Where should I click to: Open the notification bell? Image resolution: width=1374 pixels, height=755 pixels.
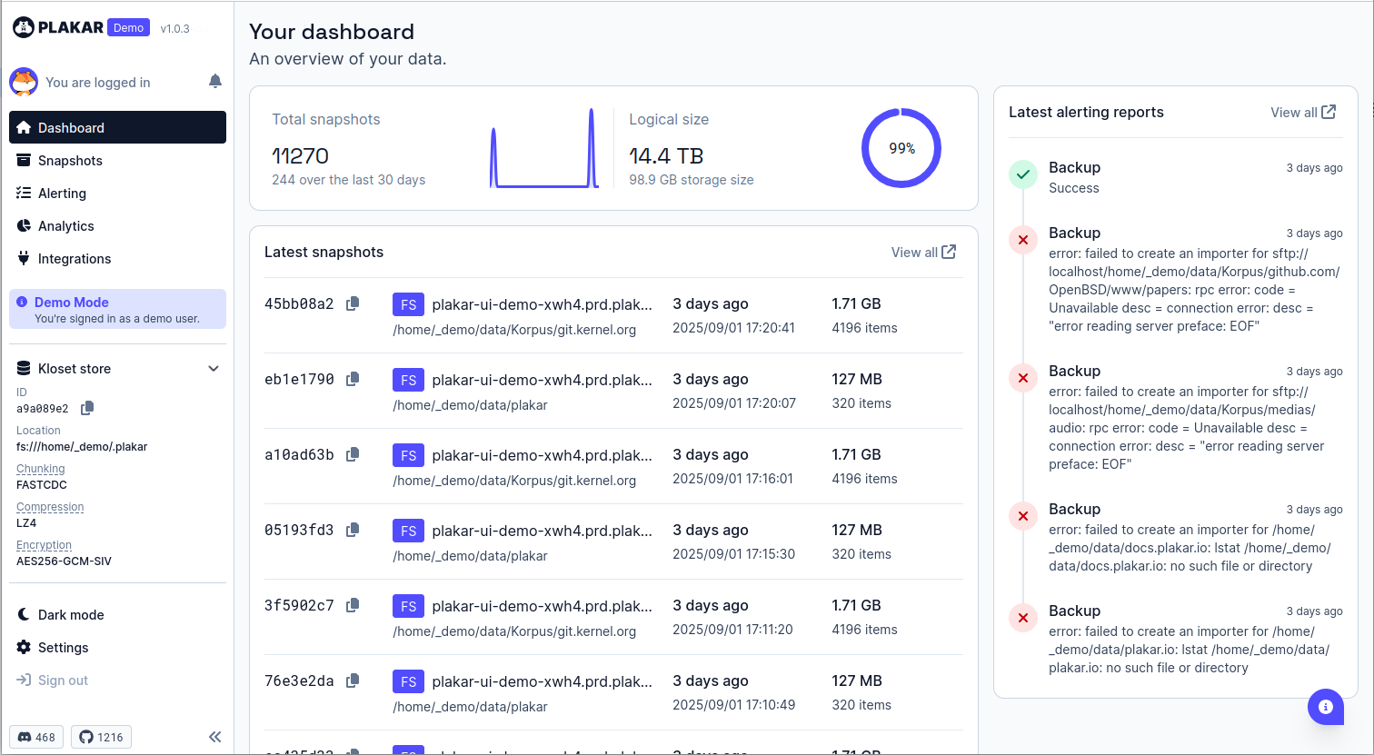(214, 82)
